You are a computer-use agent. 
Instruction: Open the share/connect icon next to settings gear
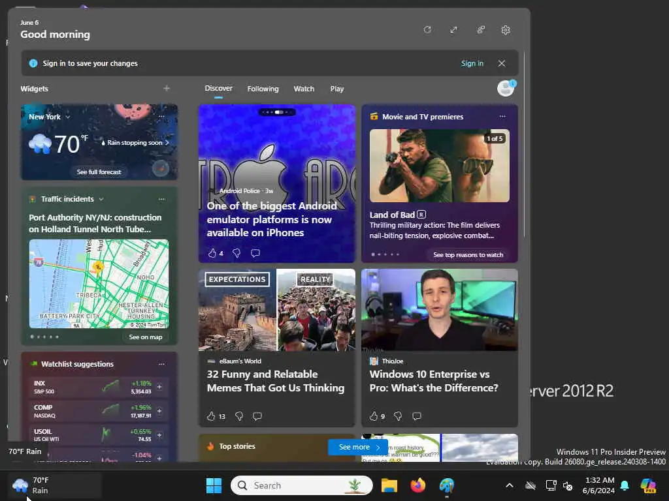pyautogui.click(x=480, y=30)
